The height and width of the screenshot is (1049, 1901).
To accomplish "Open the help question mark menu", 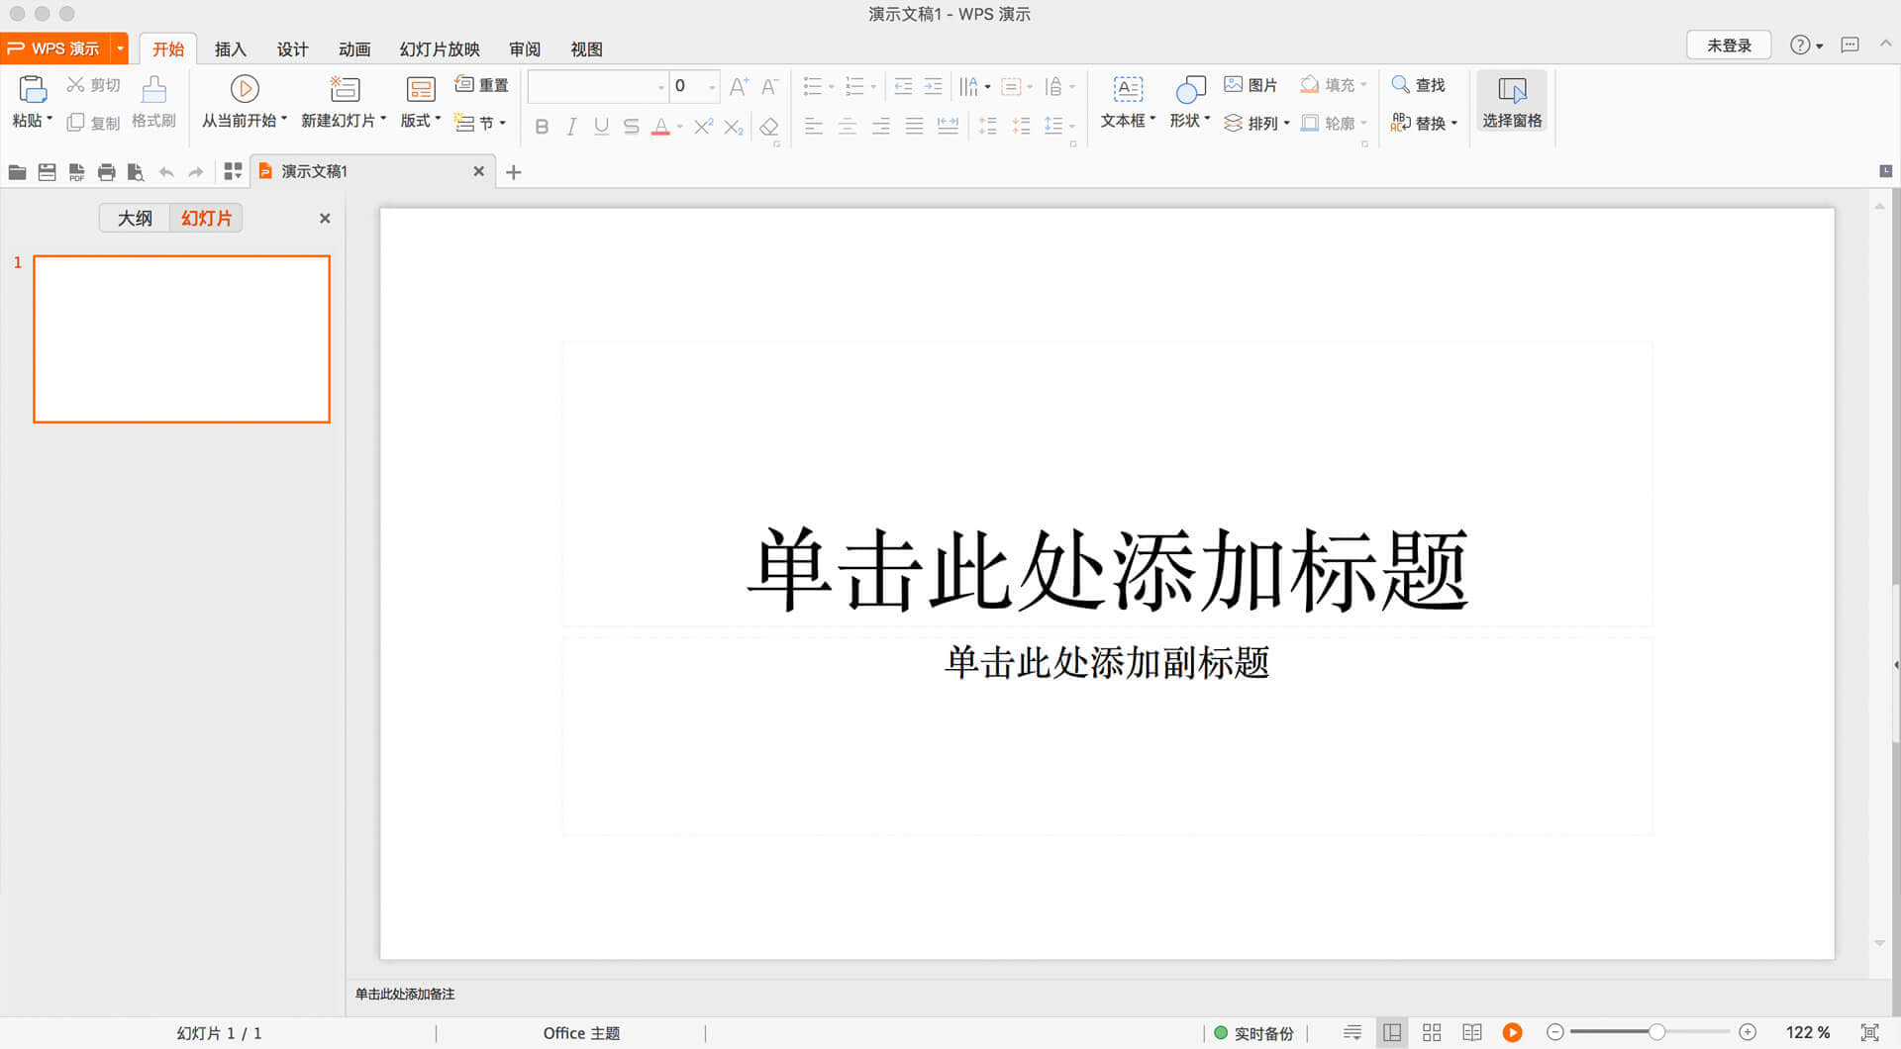I will point(1806,46).
